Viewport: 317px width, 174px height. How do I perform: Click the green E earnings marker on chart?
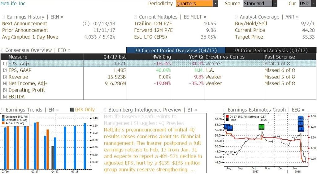click(261, 127)
